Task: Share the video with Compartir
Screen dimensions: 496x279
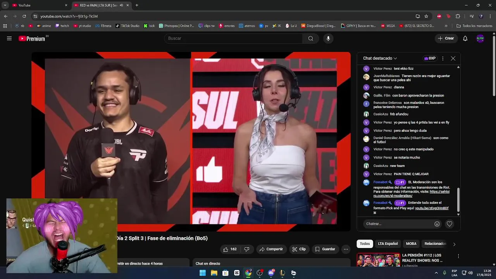Action: click(x=271, y=249)
